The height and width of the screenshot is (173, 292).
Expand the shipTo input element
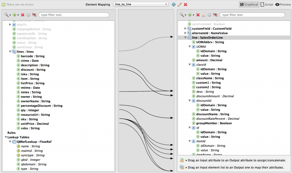tap(10, 24)
